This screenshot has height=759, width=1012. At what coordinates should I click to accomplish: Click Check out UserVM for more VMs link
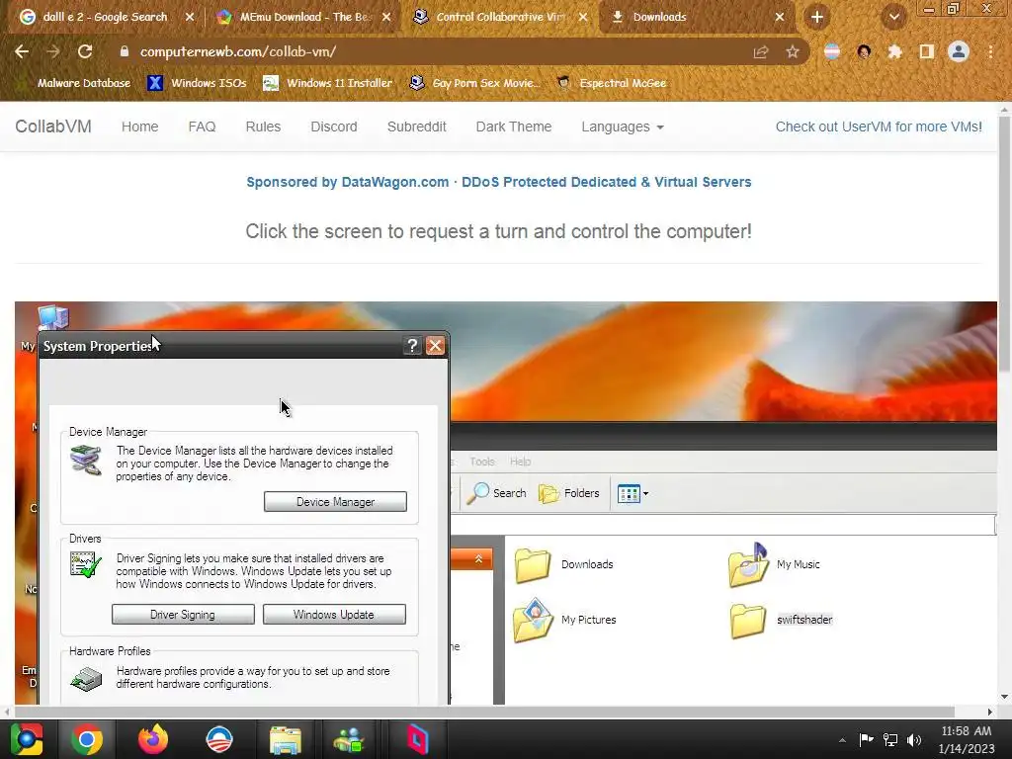pos(879,126)
